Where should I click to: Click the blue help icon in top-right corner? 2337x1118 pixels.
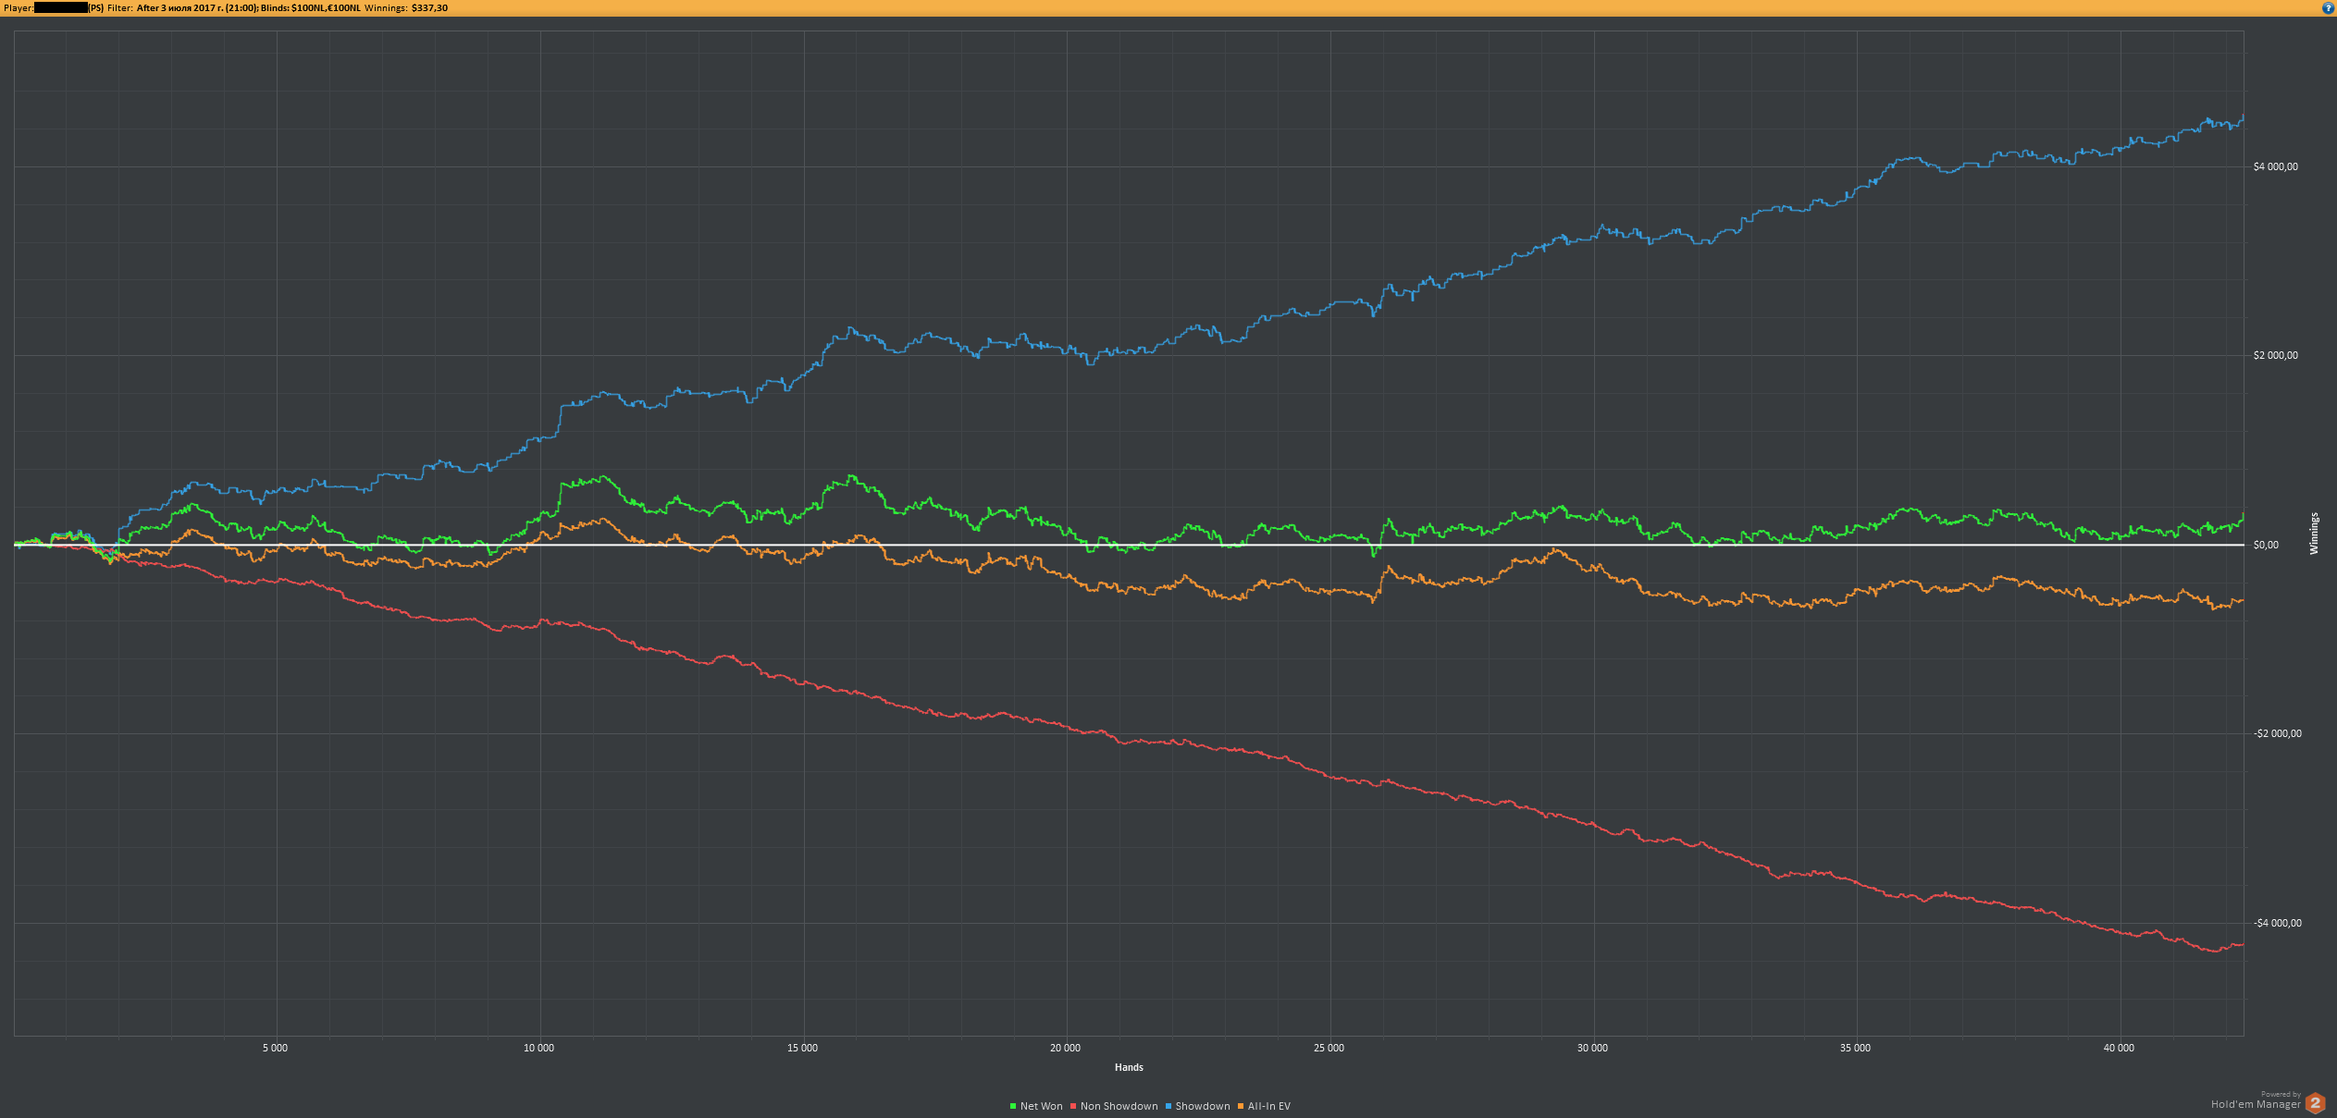[x=2328, y=8]
